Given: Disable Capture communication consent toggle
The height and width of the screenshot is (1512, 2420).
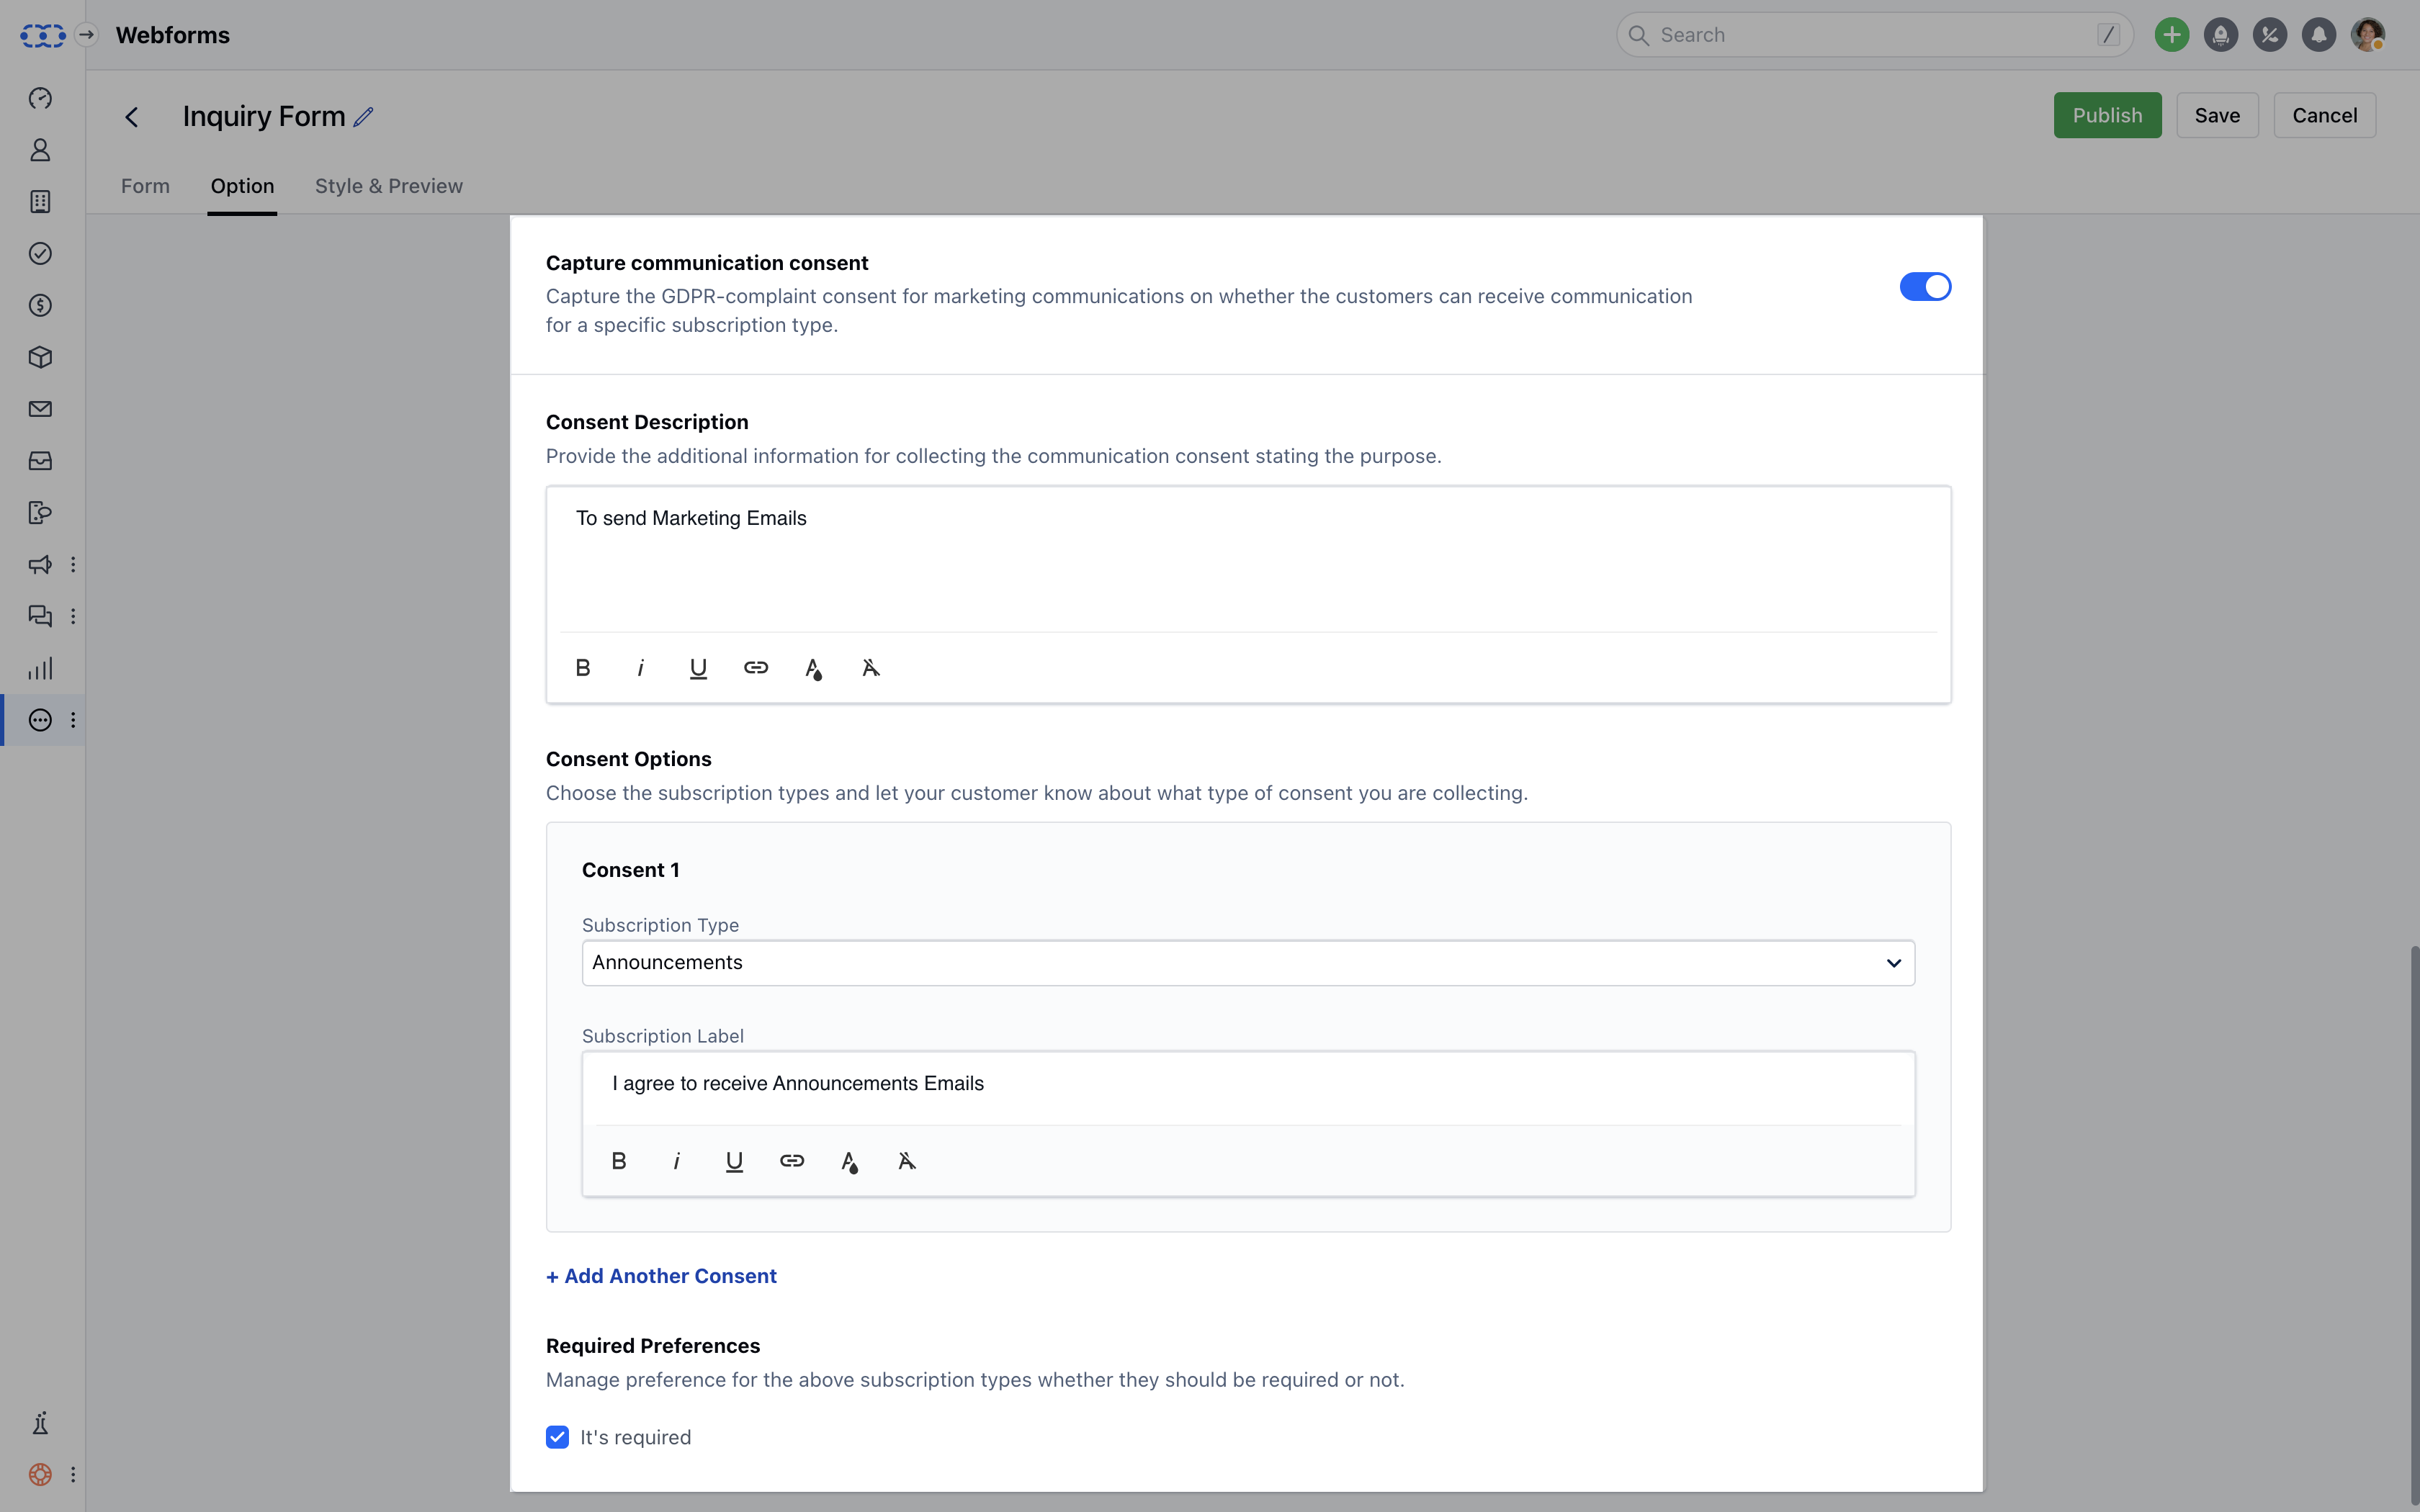Looking at the screenshot, I should (x=1925, y=287).
